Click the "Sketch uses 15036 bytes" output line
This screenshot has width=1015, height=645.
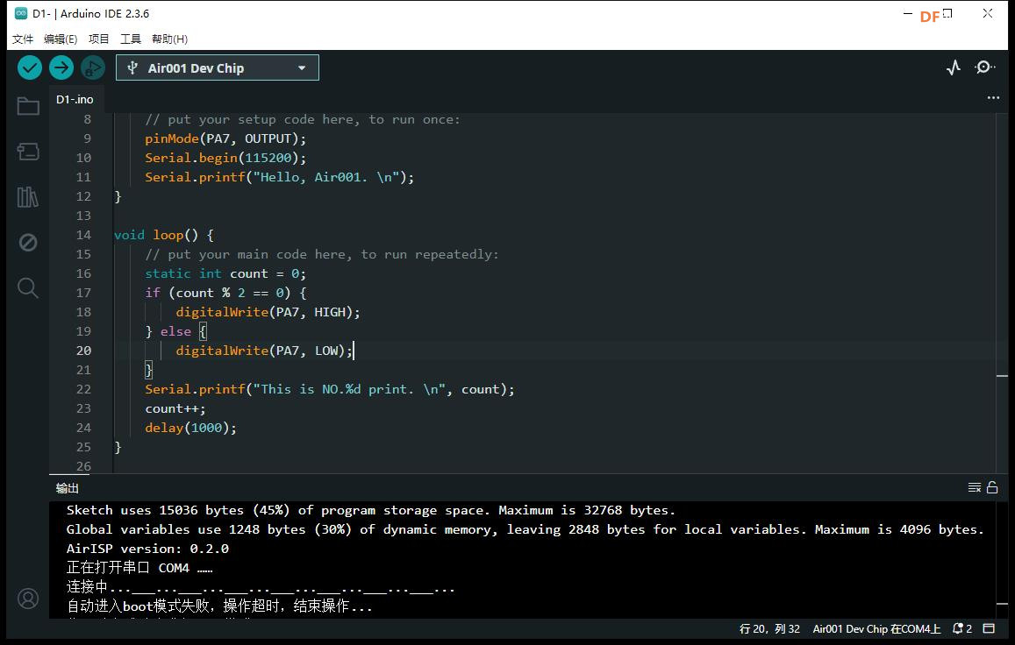[370, 510]
